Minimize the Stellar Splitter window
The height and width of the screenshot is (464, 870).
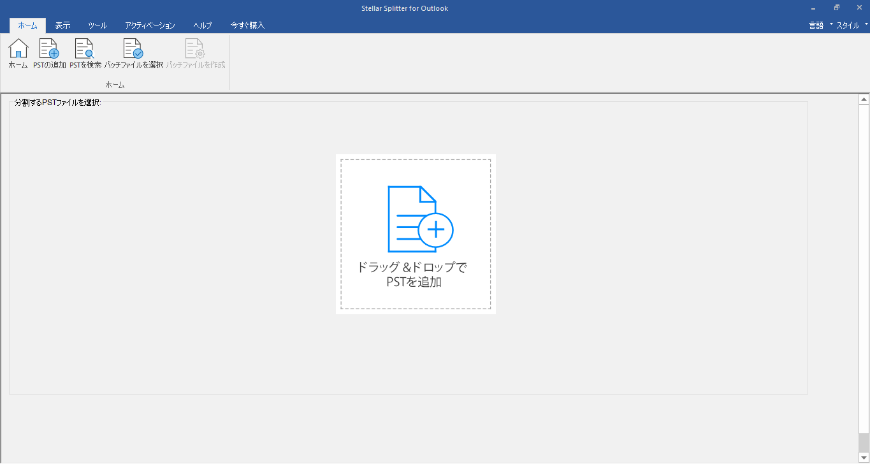click(x=813, y=8)
